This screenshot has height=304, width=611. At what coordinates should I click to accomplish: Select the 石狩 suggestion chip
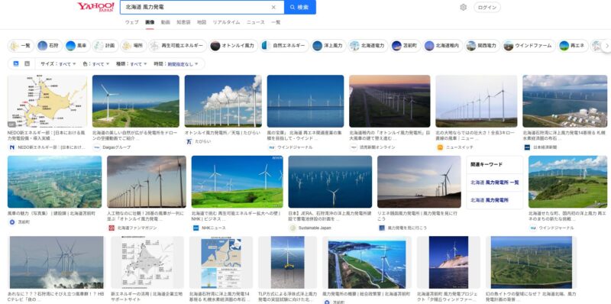(x=50, y=46)
